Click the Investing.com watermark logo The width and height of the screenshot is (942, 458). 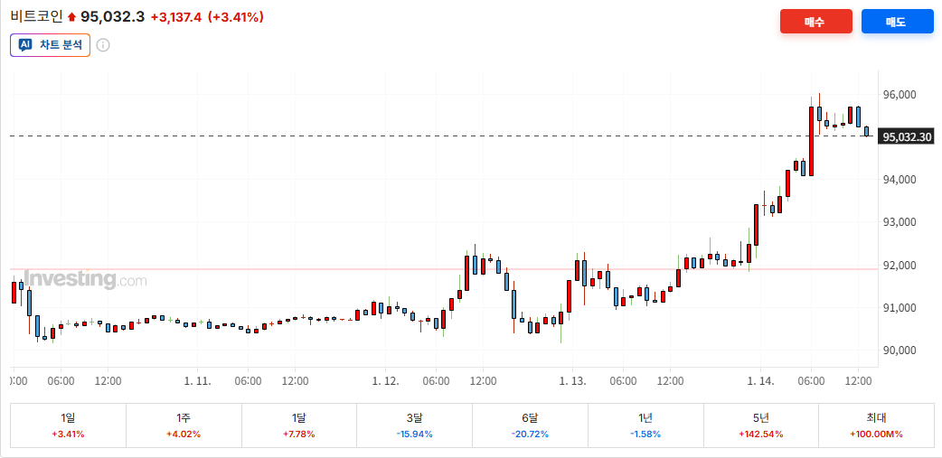point(85,279)
